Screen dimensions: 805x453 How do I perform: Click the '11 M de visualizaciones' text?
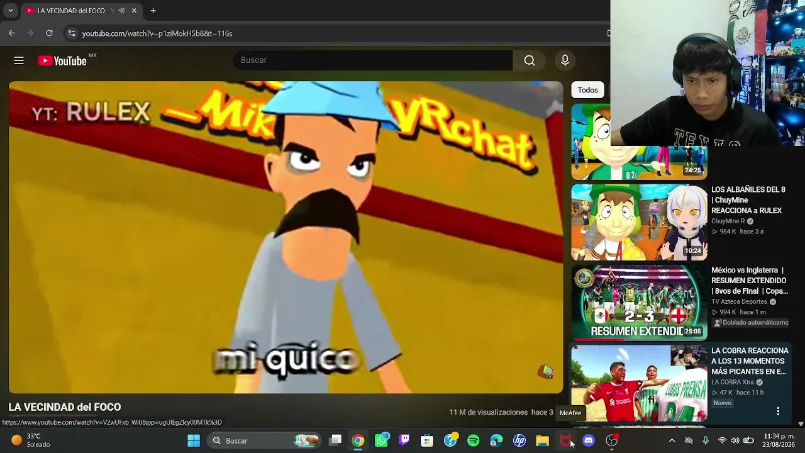[x=489, y=413]
